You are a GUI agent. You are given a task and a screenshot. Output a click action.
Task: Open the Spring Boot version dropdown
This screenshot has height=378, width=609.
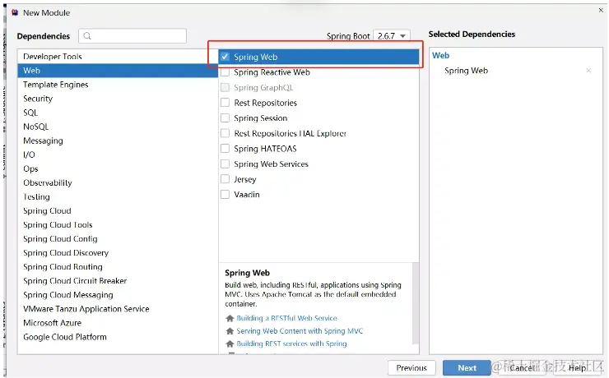(x=392, y=36)
